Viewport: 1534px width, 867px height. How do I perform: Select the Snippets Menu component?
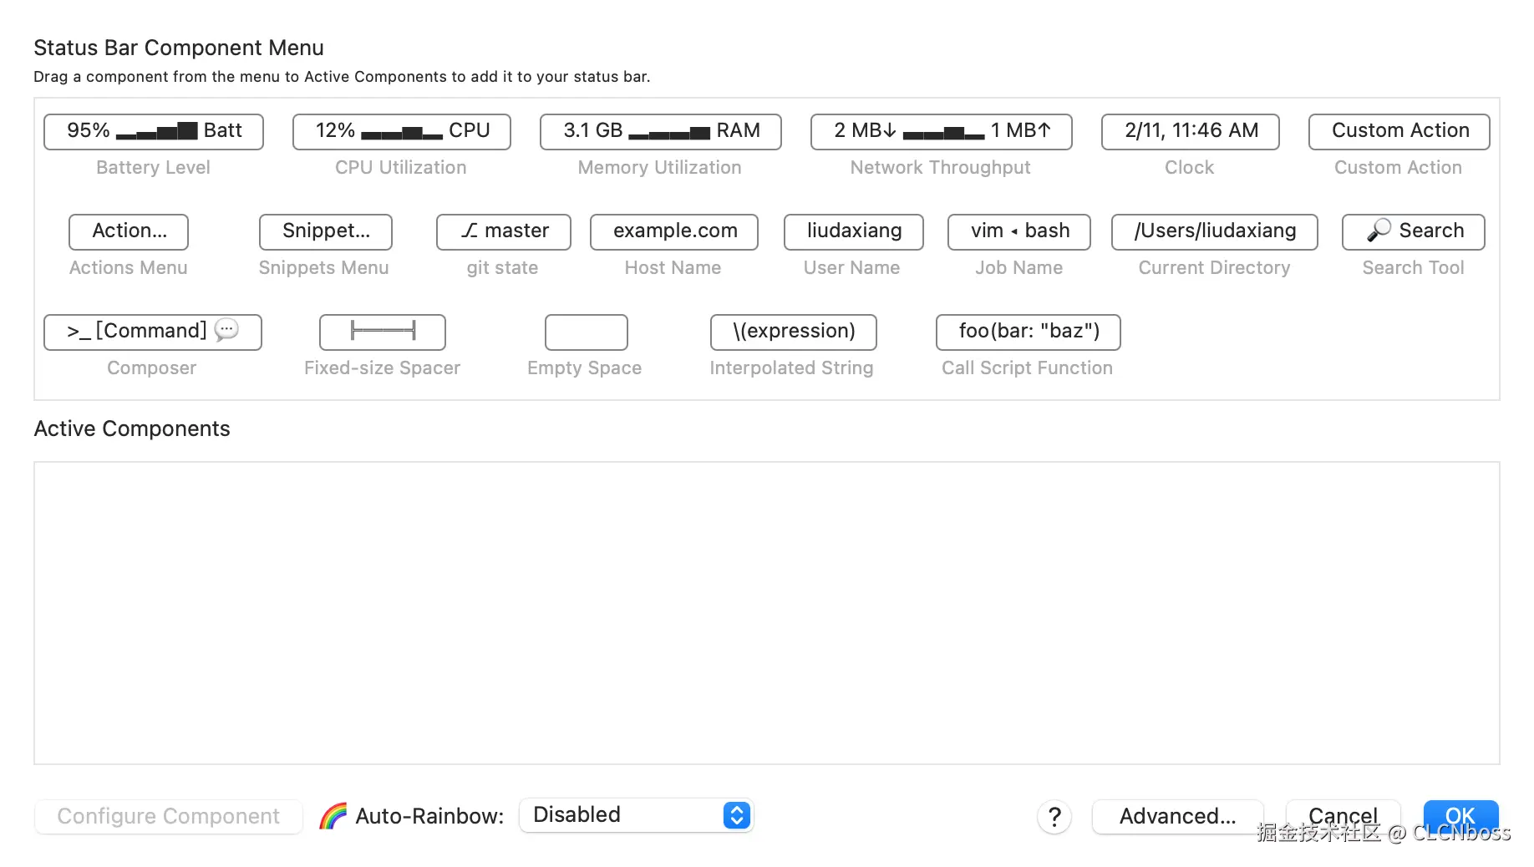tap(326, 231)
